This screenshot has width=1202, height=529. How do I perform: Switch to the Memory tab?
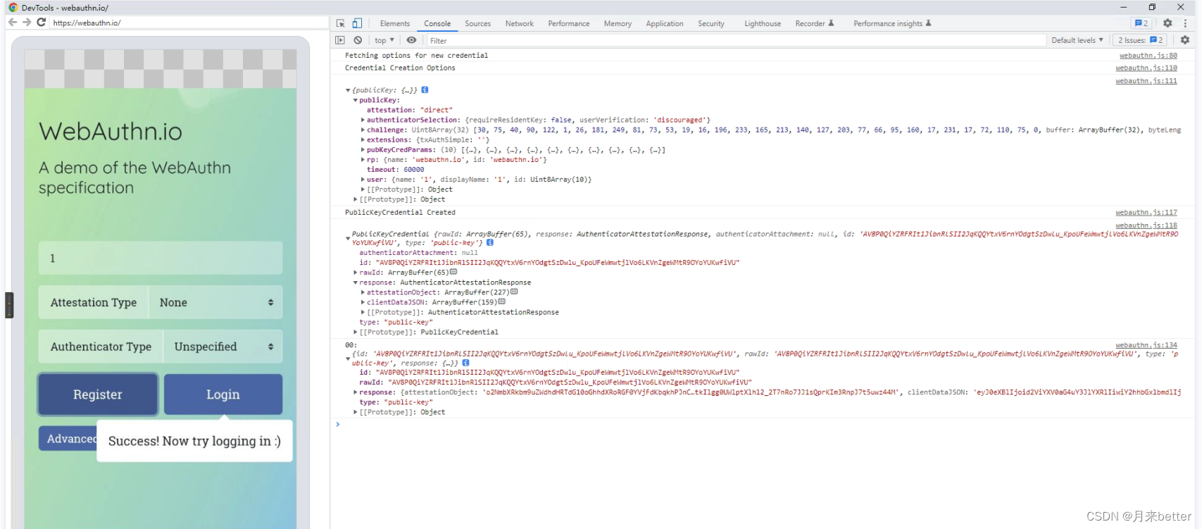click(618, 23)
